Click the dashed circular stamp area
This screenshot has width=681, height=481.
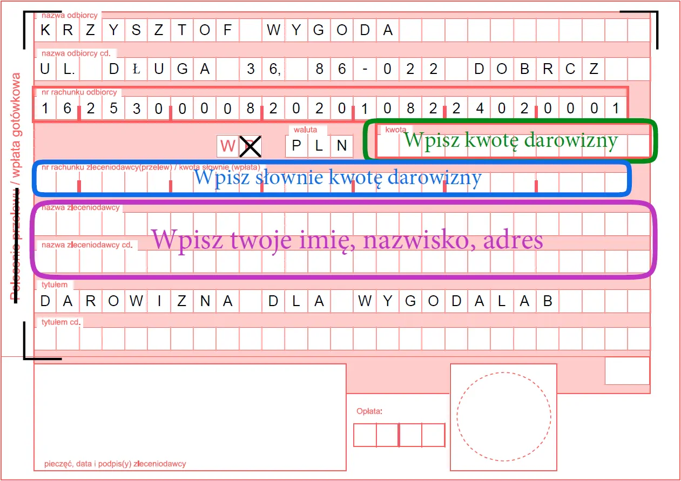(503, 416)
